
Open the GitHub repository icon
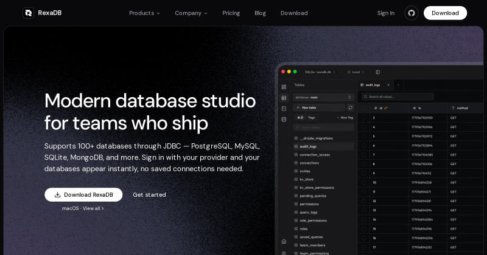click(412, 13)
